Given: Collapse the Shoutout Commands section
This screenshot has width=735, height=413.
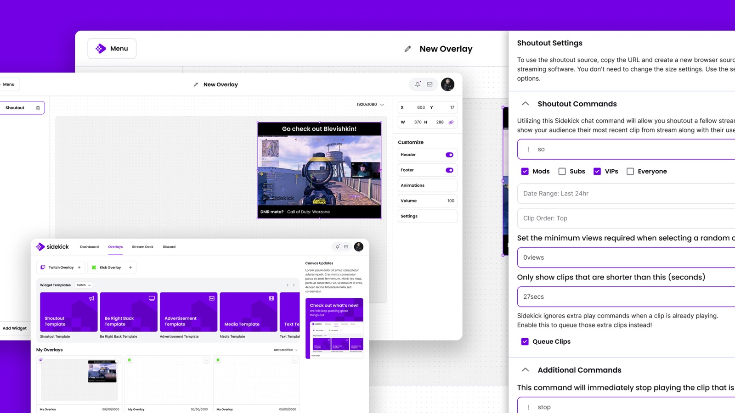Looking at the screenshot, I should 526,104.
